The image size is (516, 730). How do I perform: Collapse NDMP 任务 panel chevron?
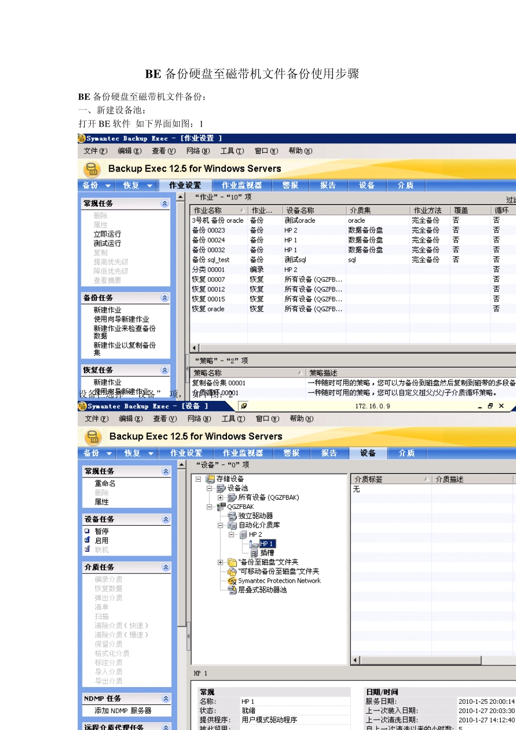[166, 698]
